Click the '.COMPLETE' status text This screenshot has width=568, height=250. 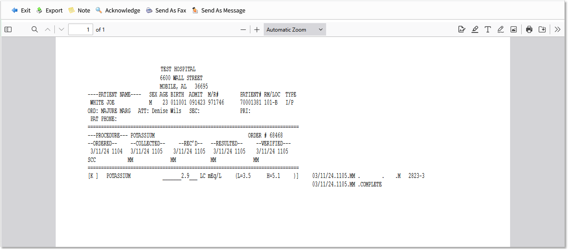pyautogui.click(x=370, y=184)
